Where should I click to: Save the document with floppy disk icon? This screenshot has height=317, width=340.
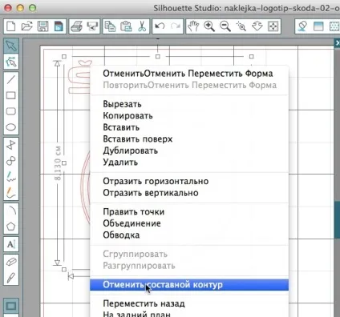point(42,26)
